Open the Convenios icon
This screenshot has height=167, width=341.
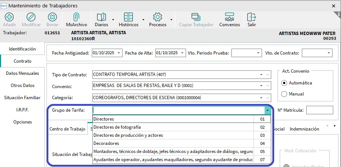click(x=229, y=17)
